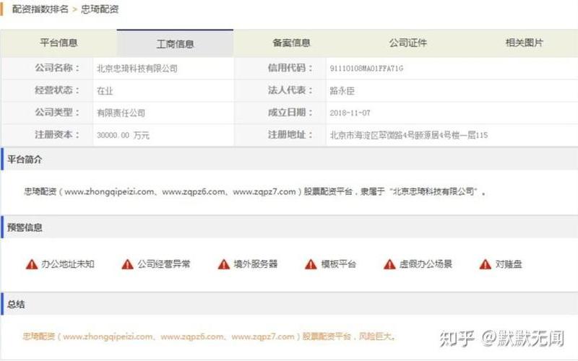
Task: Open the 公司证件 tab
Action: 407,43
